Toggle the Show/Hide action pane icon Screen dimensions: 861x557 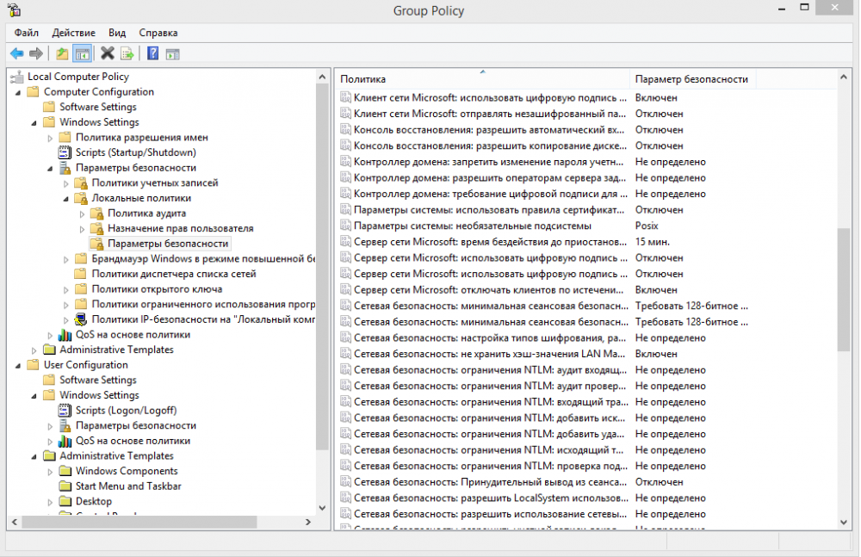click(173, 54)
